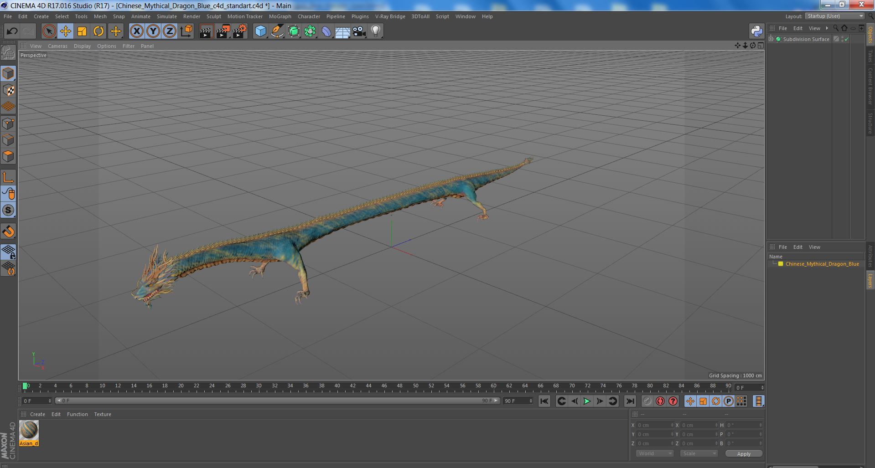The width and height of the screenshot is (875, 468).
Task: Toggle Enable Axis tool
Action: coord(8,177)
